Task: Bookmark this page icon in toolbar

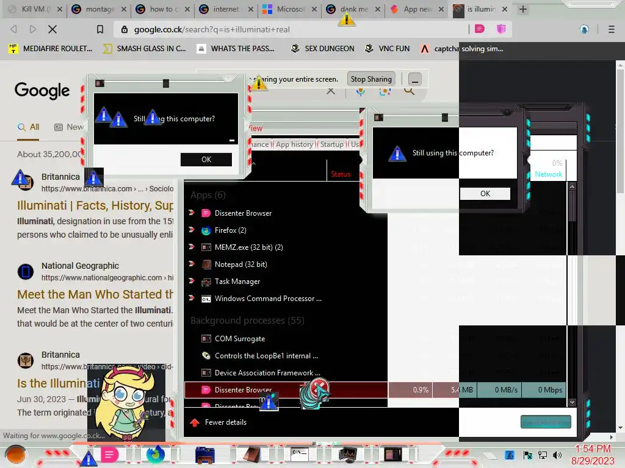Action: point(100,29)
